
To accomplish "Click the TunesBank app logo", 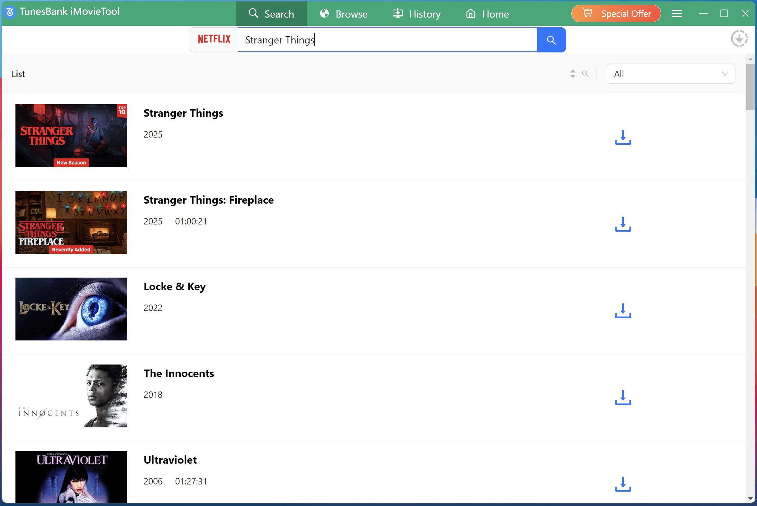I will pos(10,12).
